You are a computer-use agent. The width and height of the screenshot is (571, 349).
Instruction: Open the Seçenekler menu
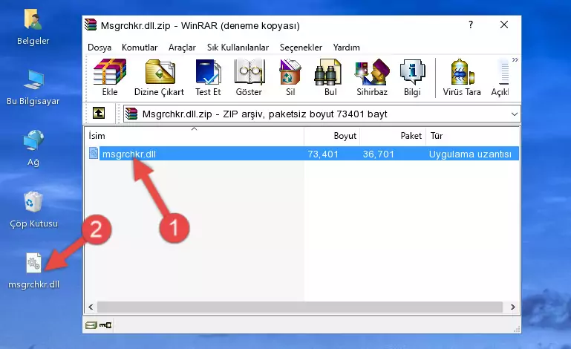coord(301,48)
